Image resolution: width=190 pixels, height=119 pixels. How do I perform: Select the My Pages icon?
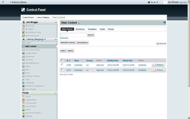(23, 29)
